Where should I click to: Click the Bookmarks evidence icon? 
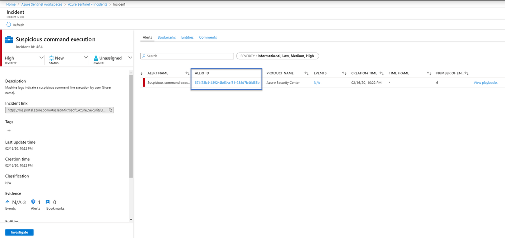click(48, 202)
